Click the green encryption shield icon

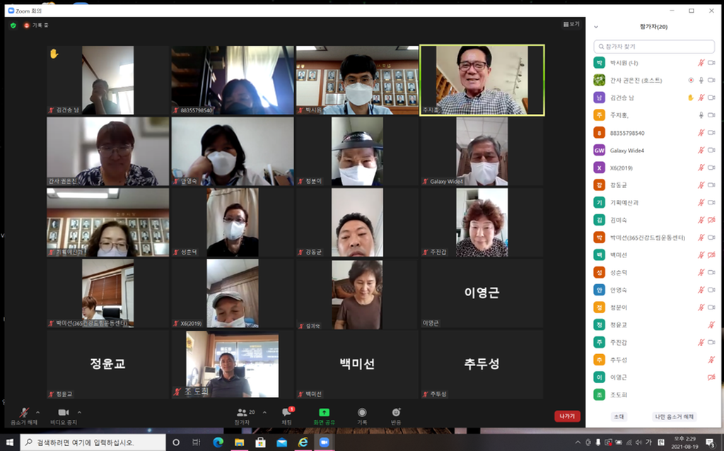(x=13, y=25)
